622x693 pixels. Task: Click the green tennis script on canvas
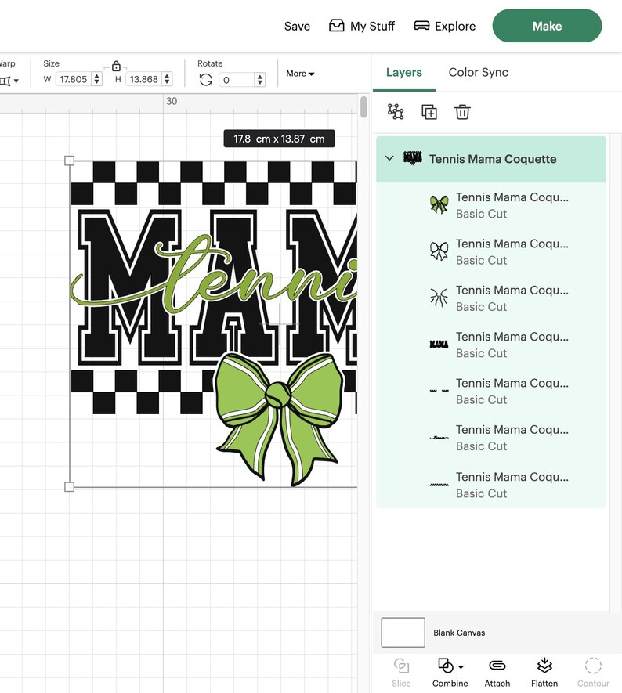pos(214,275)
